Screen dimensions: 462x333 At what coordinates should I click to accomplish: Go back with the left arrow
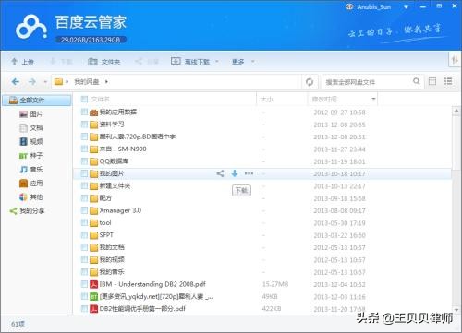(16, 82)
